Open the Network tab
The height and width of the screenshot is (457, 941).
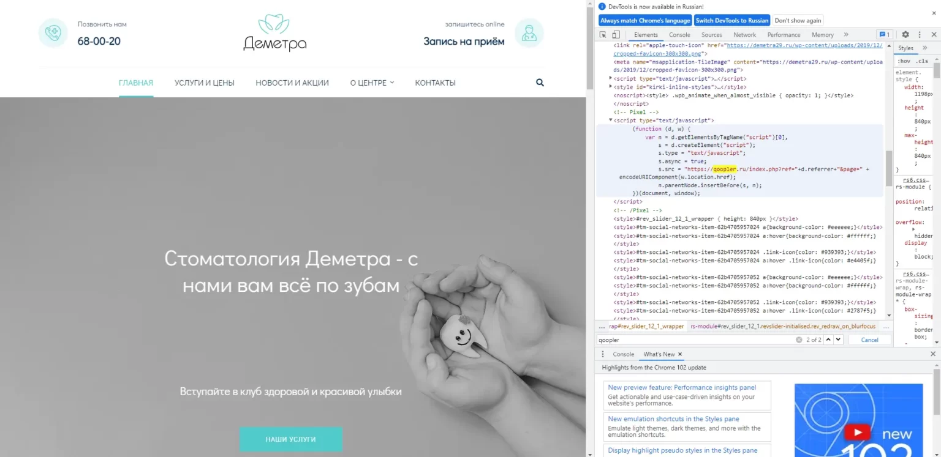click(744, 35)
